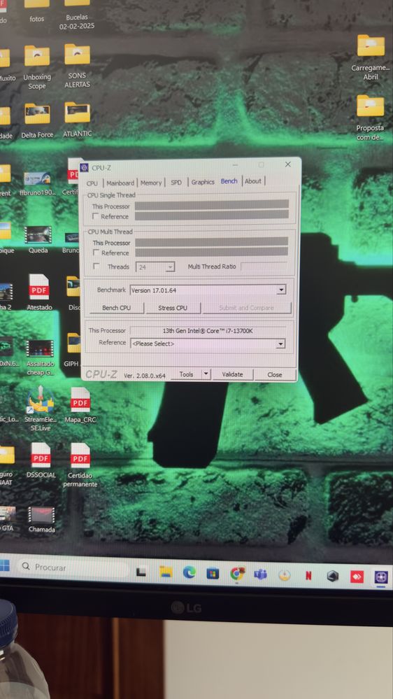Click the Multi Thread This Processor bar
This screenshot has width=393, height=699.
212,241
